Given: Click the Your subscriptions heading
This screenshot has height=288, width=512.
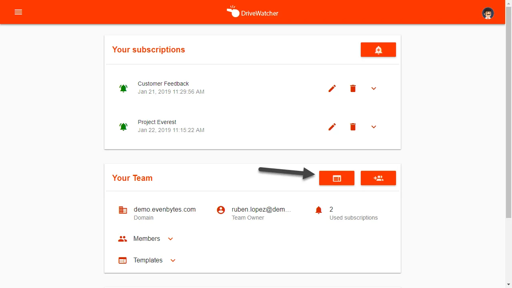Looking at the screenshot, I should 148,50.
